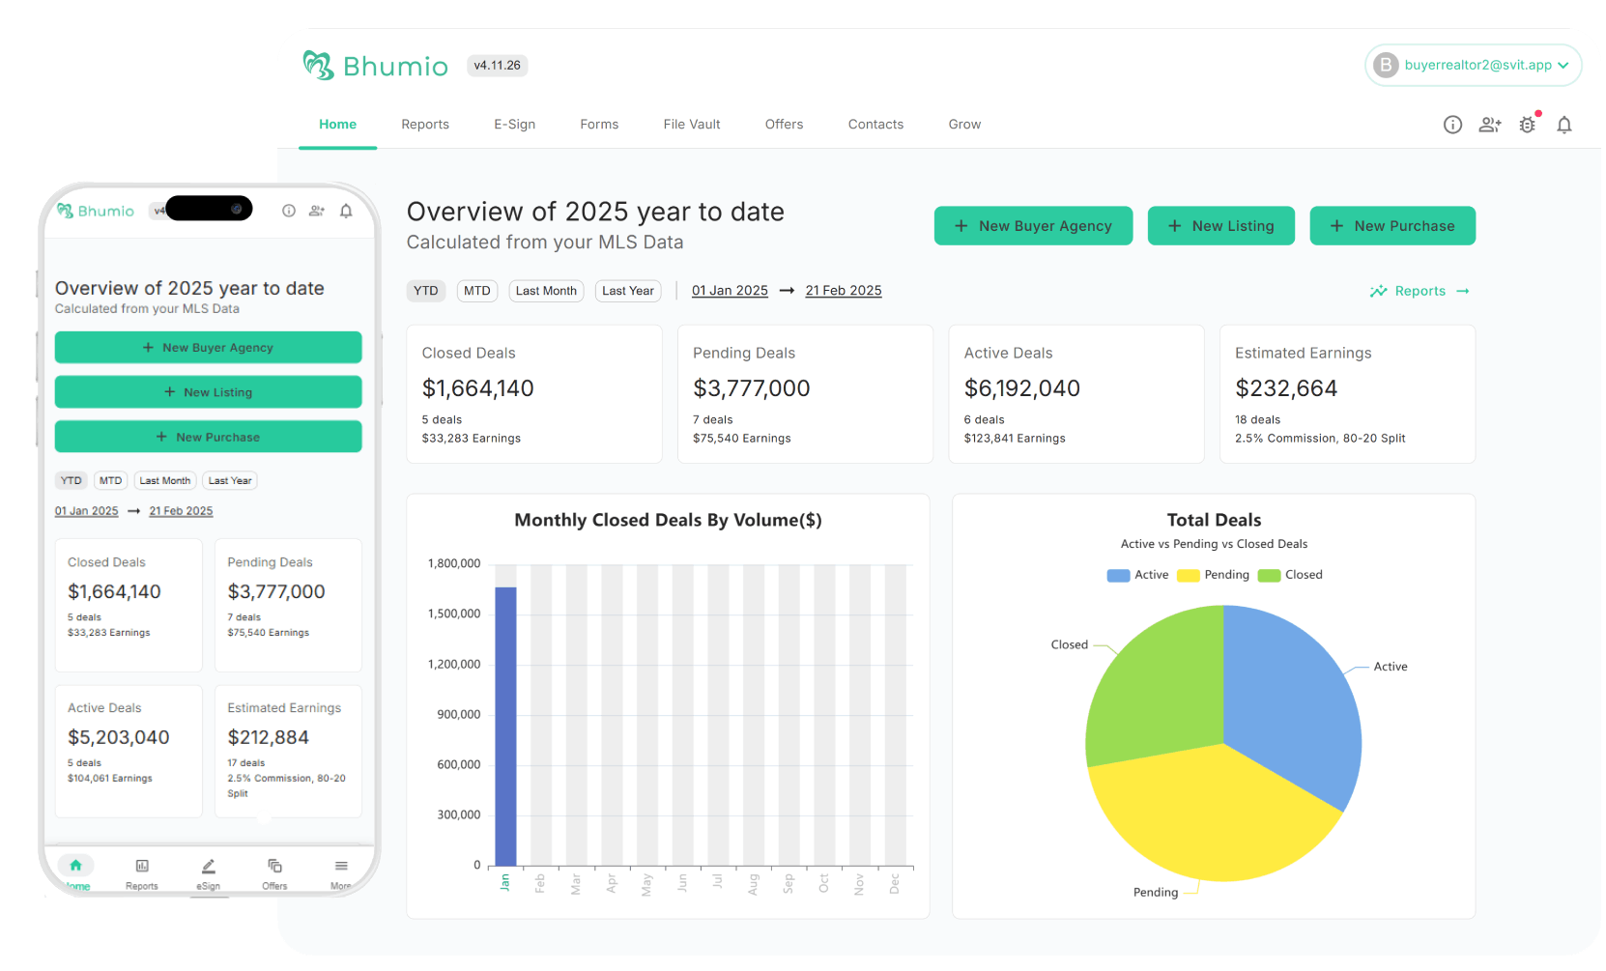Open the Reports link with arrow
1606x971 pixels.
coord(1420,290)
